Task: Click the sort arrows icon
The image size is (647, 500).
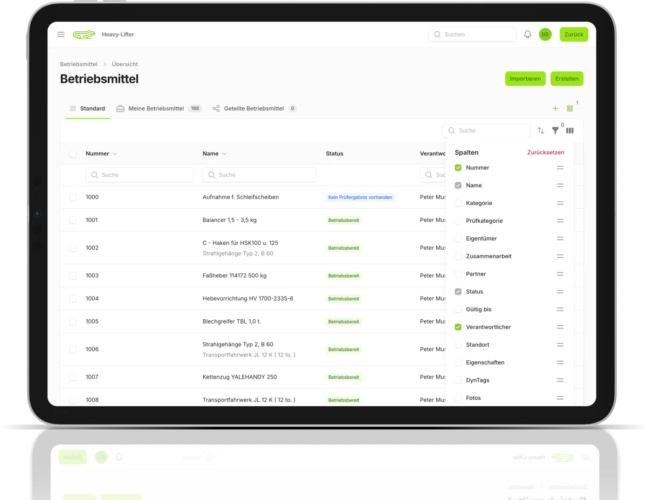Action: [x=541, y=131]
